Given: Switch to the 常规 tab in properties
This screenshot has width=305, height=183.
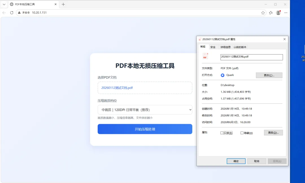Looking at the screenshot, I should pyautogui.click(x=203, y=47).
